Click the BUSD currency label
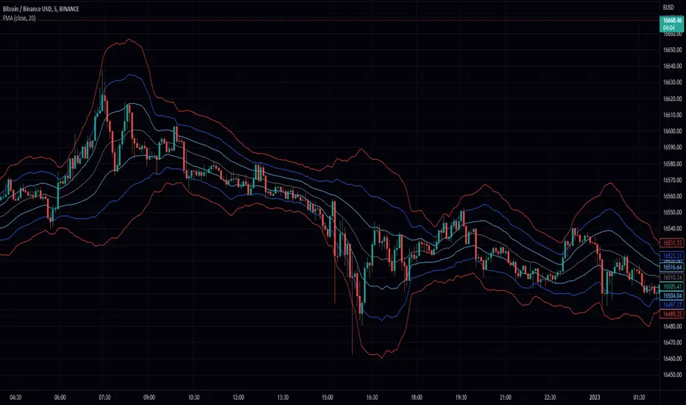The image size is (686, 405). 668,7
